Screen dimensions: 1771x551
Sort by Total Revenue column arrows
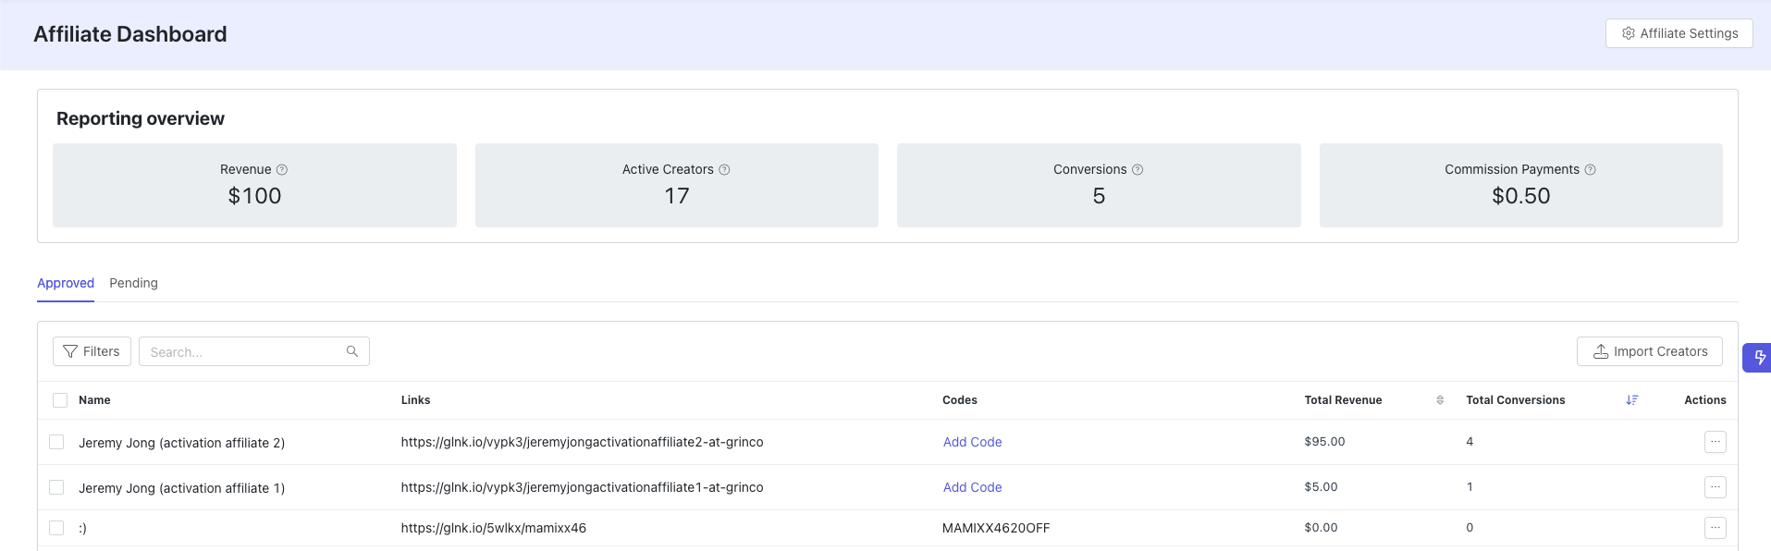click(x=1440, y=400)
